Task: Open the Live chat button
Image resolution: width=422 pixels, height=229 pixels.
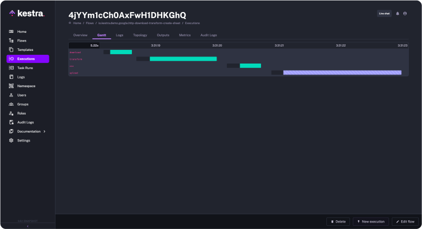Action: tap(384, 13)
